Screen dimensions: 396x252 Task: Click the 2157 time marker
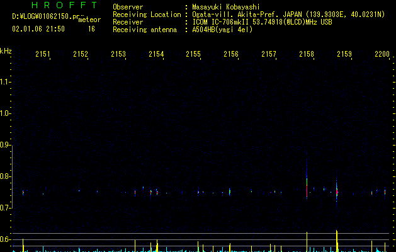coord(269,54)
